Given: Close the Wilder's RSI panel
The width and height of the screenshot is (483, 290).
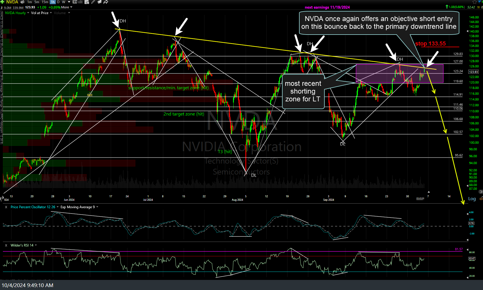Looking at the screenshot, I should [6, 245].
